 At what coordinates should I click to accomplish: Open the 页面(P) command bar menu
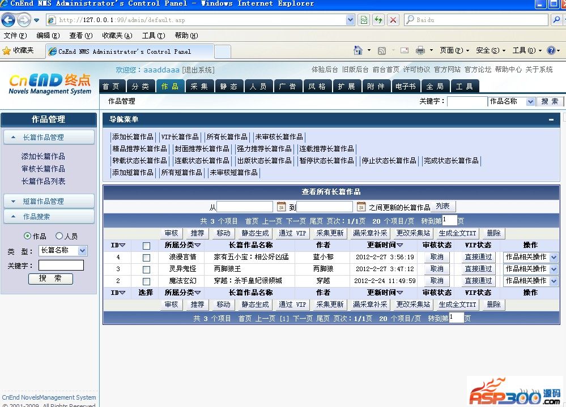(454, 50)
